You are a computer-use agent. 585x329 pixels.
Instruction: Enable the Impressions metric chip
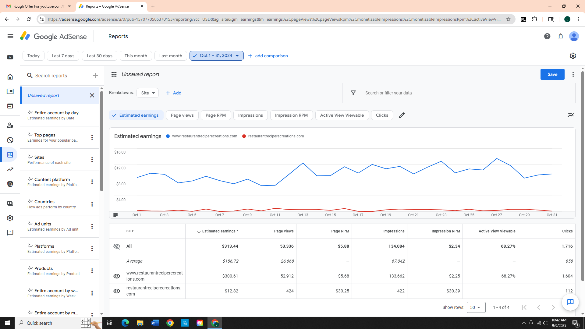250,115
